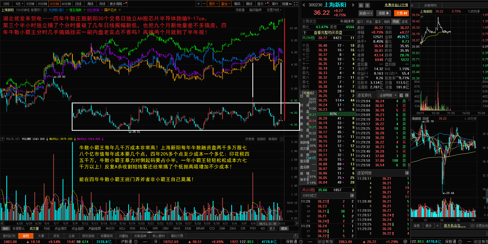Image resolution: width=488 pixels, height=244 pixels.
Task: Select 资金 tab in quote panel
Action: coord(369,22)
